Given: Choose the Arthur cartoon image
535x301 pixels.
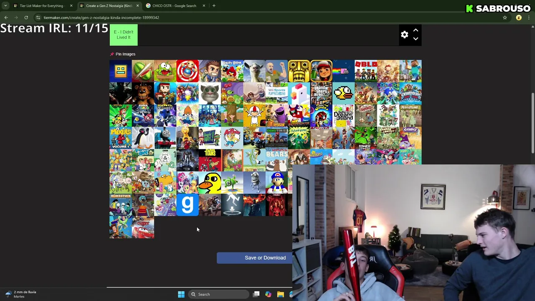Looking at the screenshot, I should [232, 138].
